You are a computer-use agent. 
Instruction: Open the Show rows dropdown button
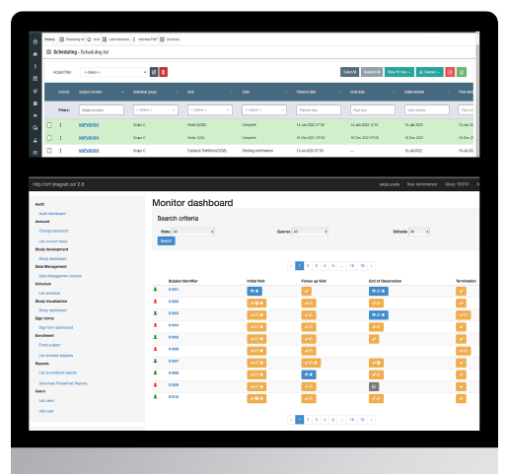[x=399, y=72]
